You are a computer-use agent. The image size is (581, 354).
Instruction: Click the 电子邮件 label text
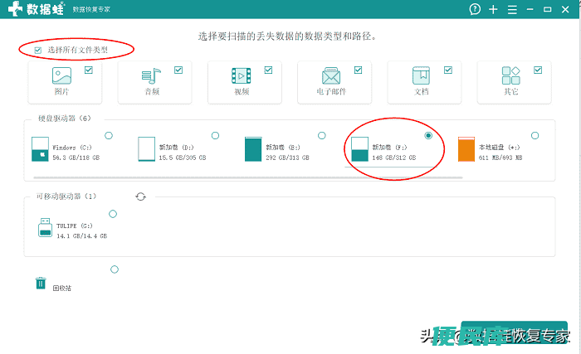[x=331, y=91]
